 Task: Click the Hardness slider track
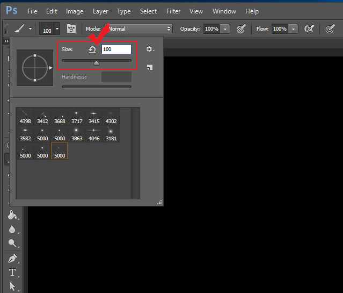pos(97,87)
